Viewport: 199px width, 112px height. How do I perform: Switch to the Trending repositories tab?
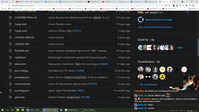click(150, 2)
